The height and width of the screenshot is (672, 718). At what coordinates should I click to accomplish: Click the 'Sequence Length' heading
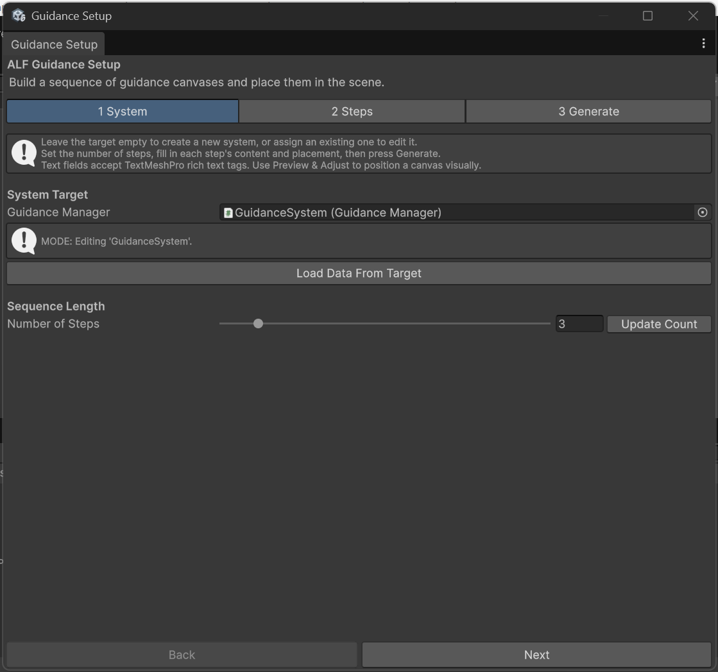[x=56, y=306]
